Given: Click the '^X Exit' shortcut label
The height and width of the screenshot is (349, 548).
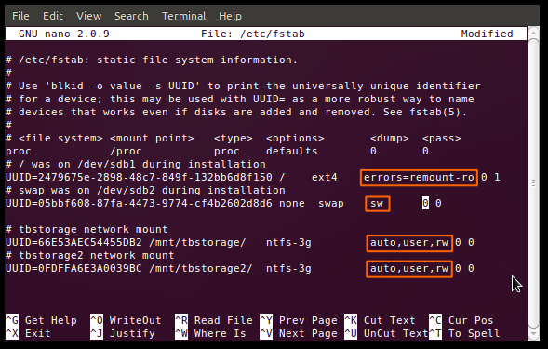Looking at the screenshot, I should click(28, 333).
